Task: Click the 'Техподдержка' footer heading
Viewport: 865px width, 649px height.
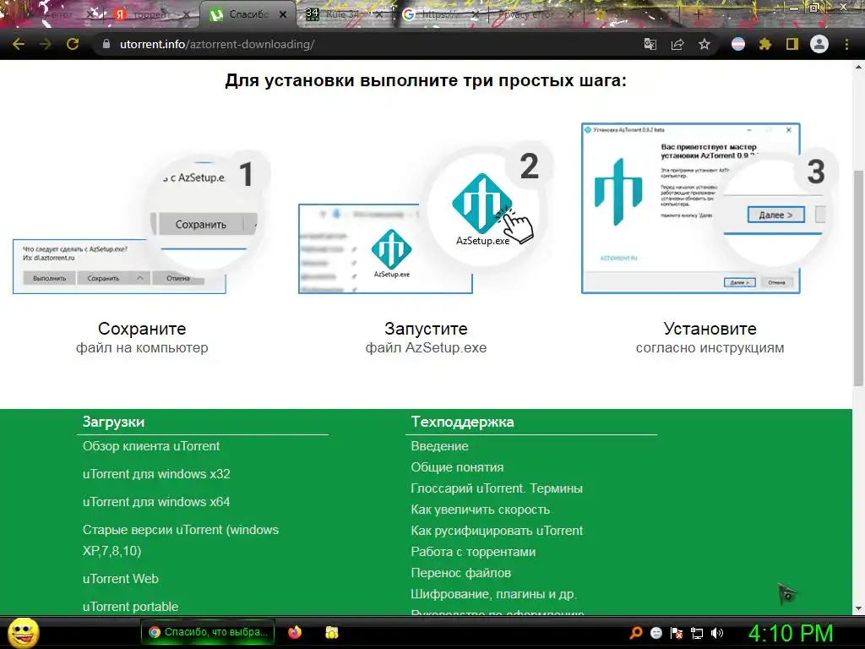Action: [x=462, y=422]
